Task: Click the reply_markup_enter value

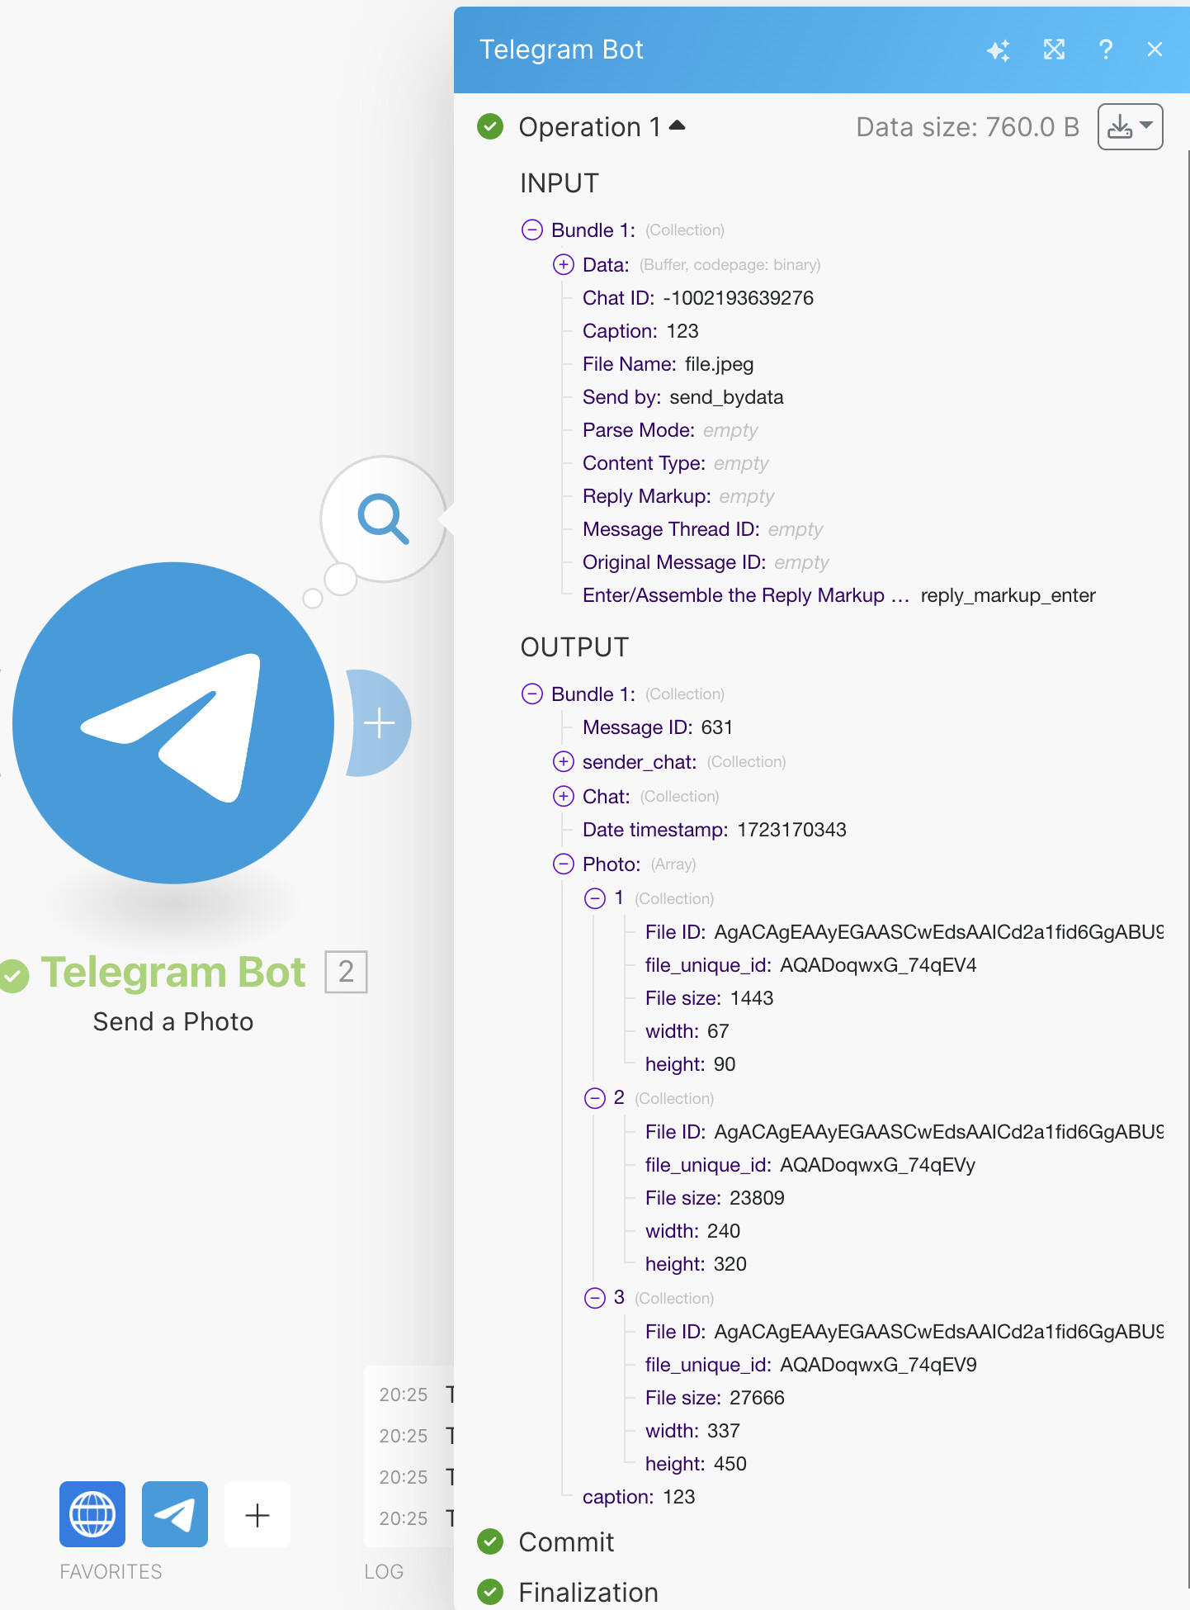Action: click(1008, 595)
